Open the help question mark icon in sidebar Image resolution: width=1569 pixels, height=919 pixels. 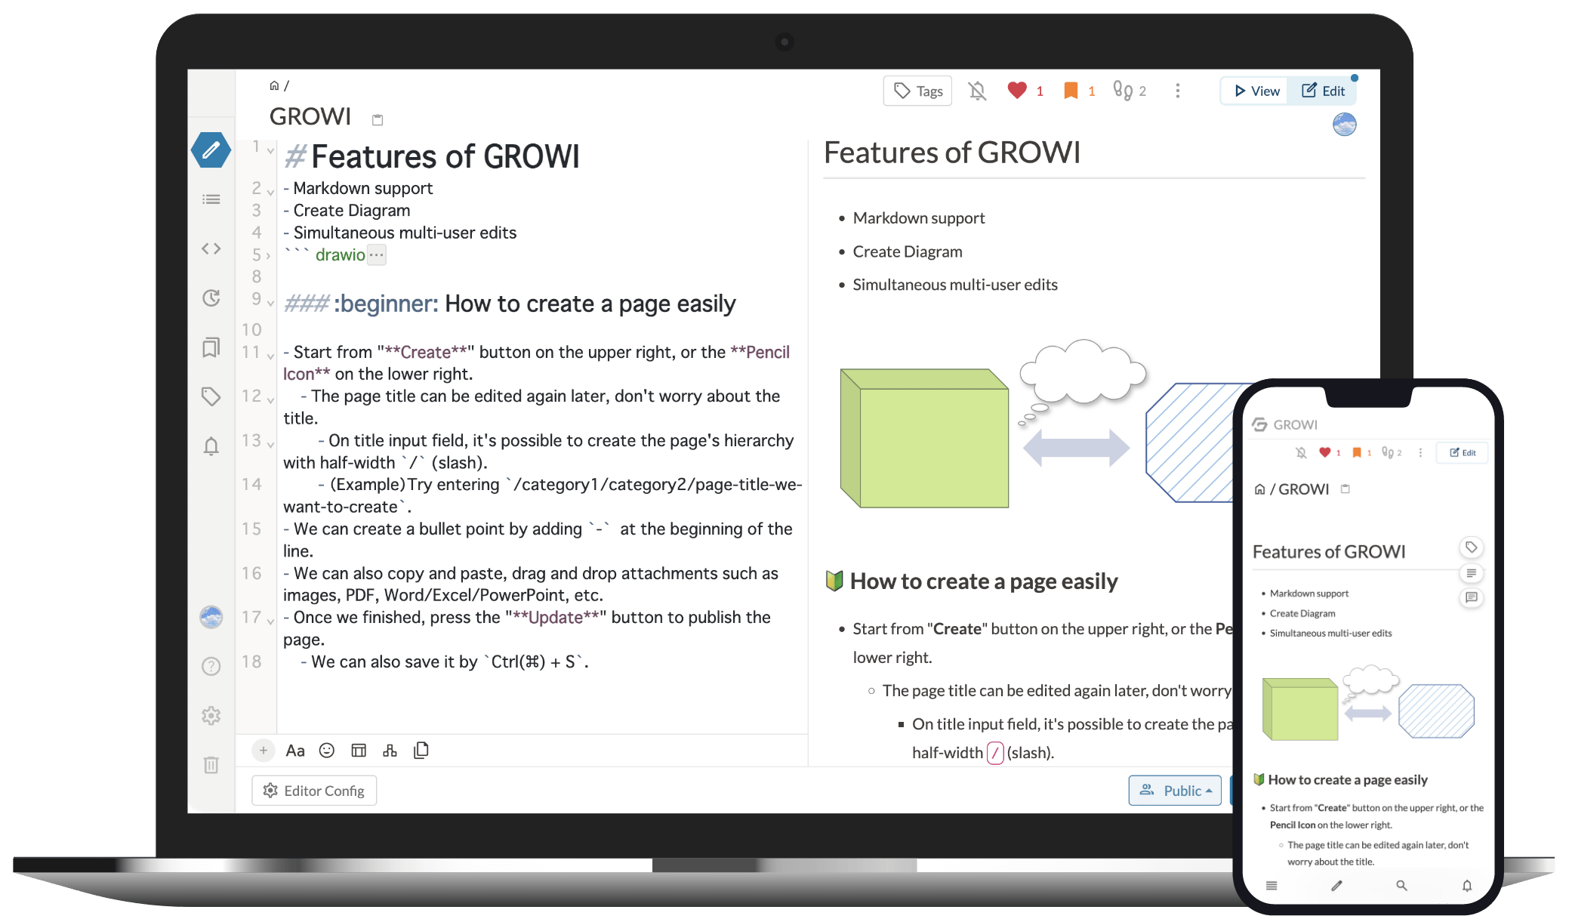tap(211, 666)
